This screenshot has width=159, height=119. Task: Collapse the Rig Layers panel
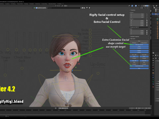(130, 39)
